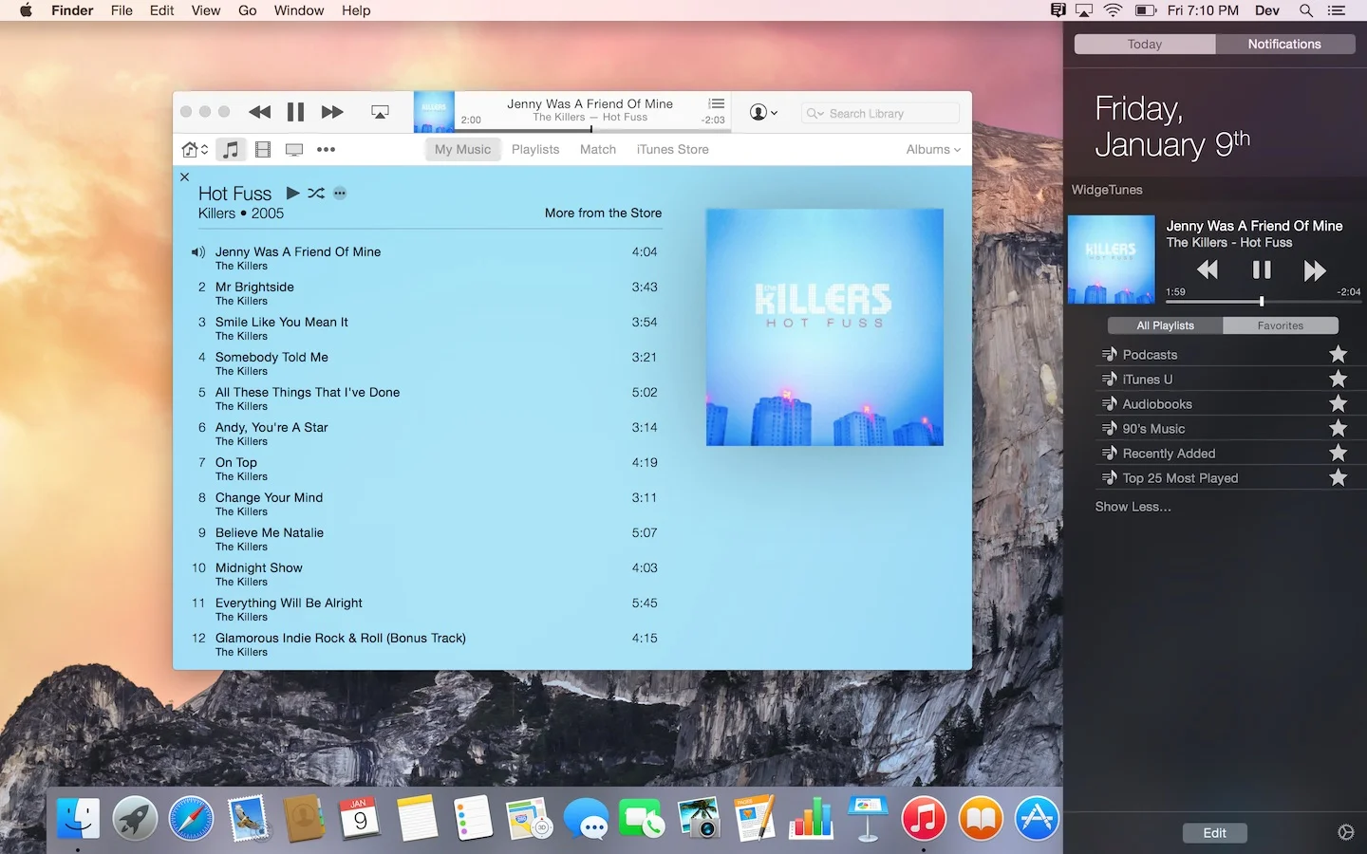Collapse playlists with Show Less
1367x854 pixels.
point(1133,507)
